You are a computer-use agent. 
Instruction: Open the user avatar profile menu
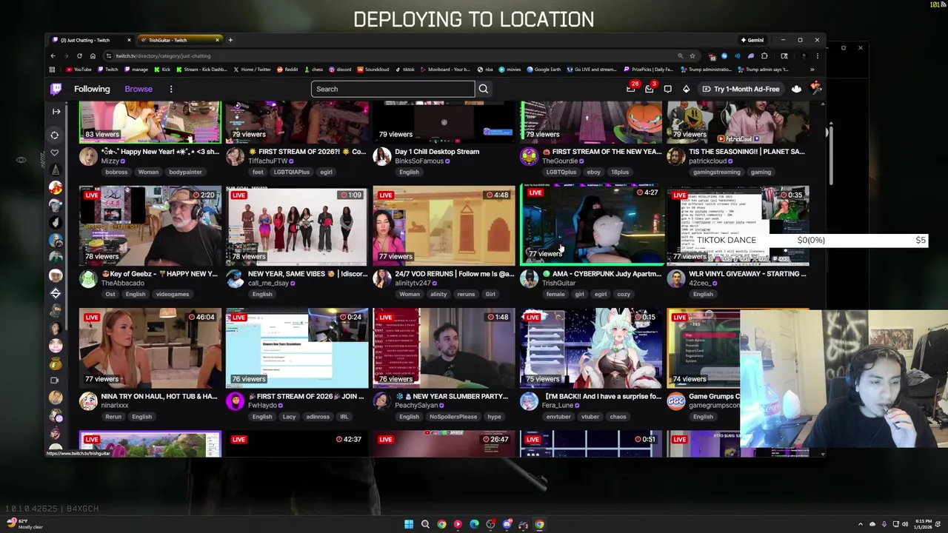[x=815, y=89]
